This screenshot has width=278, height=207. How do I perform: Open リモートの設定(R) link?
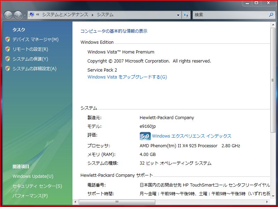[30, 49]
